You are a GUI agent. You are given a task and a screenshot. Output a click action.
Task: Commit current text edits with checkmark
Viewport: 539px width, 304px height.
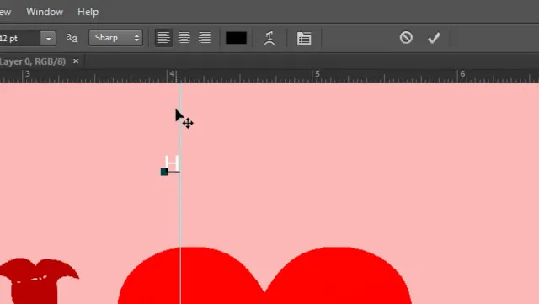click(x=435, y=38)
